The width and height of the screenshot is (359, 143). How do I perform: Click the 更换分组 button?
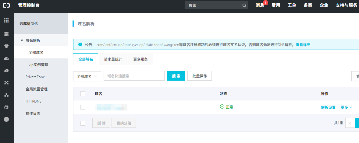(x=124, y=123)
